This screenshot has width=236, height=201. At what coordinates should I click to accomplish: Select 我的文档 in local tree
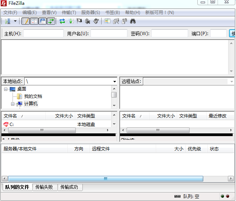tap(33, 96)
